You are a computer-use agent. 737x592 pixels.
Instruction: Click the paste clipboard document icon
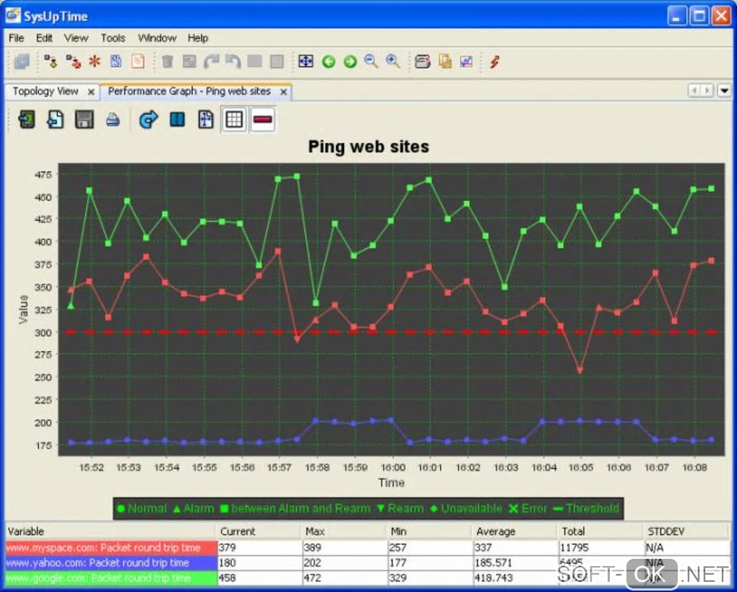pyautogui.click(x=138, y=61)
